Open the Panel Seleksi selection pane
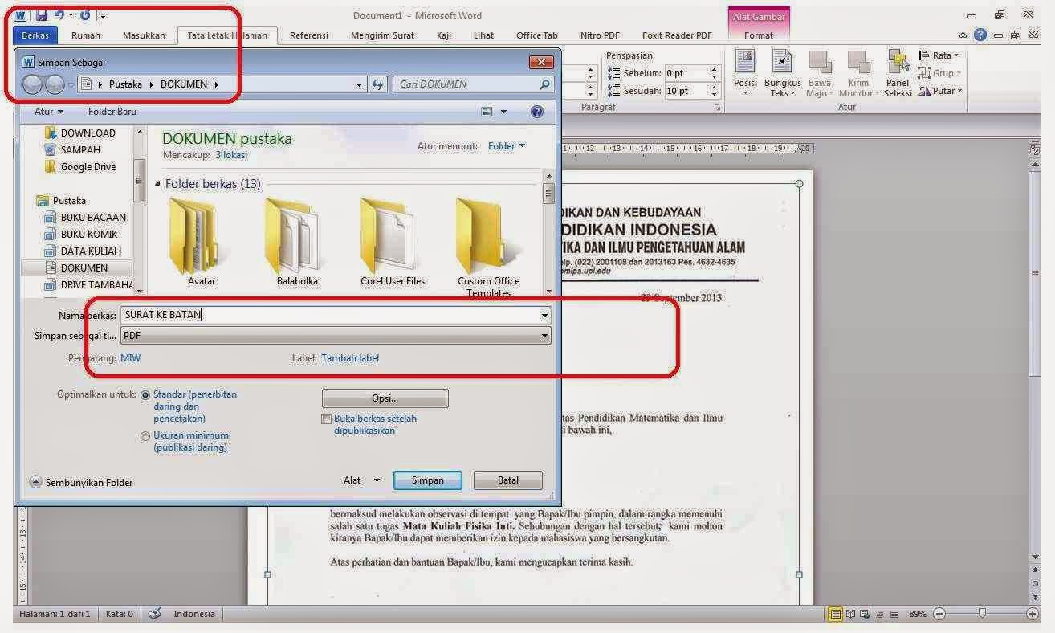This screenshot has height=633, width=1055. pos(898,71)
